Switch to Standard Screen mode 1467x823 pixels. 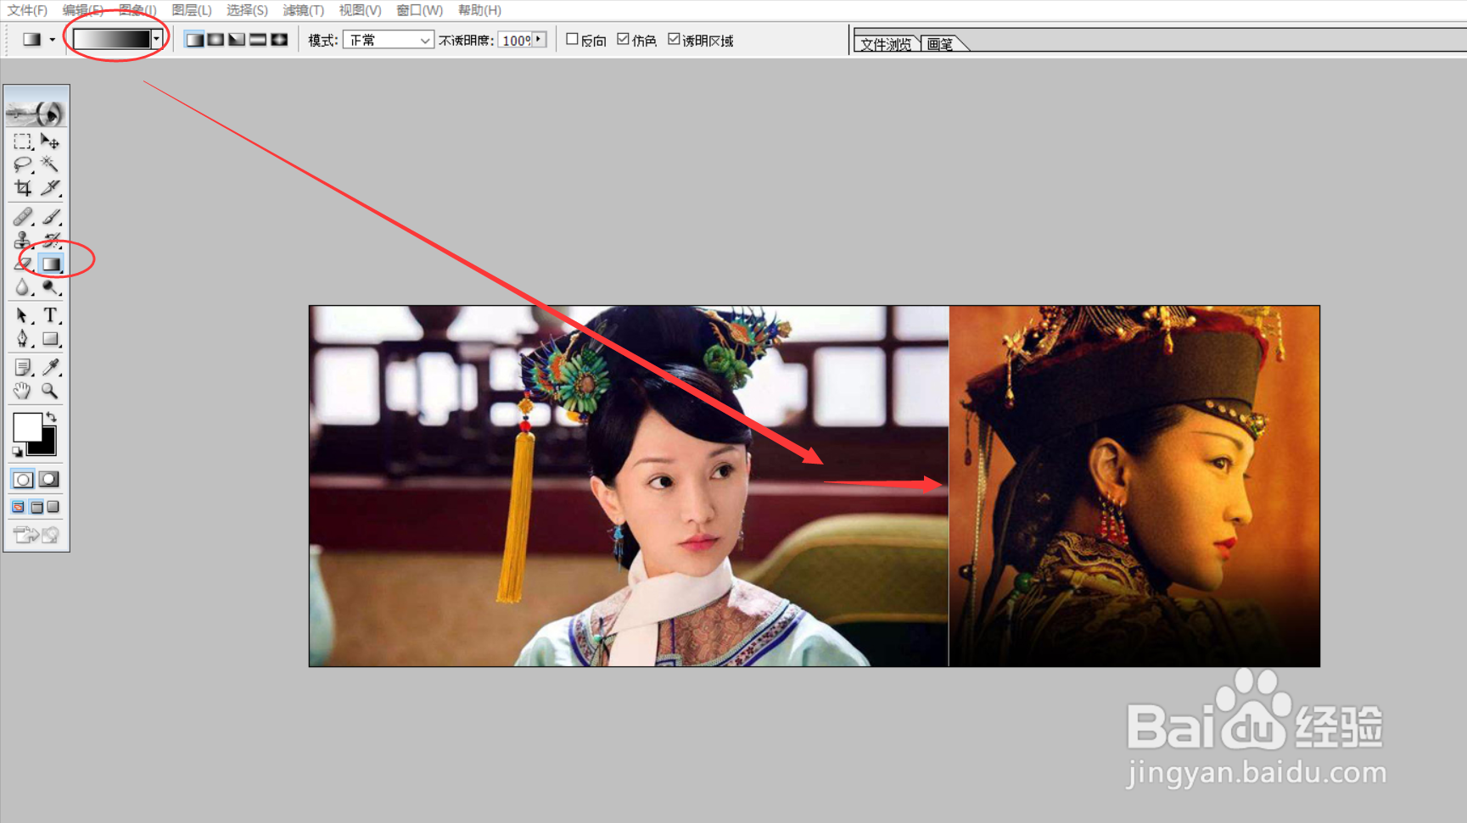[x=19, y=507]
